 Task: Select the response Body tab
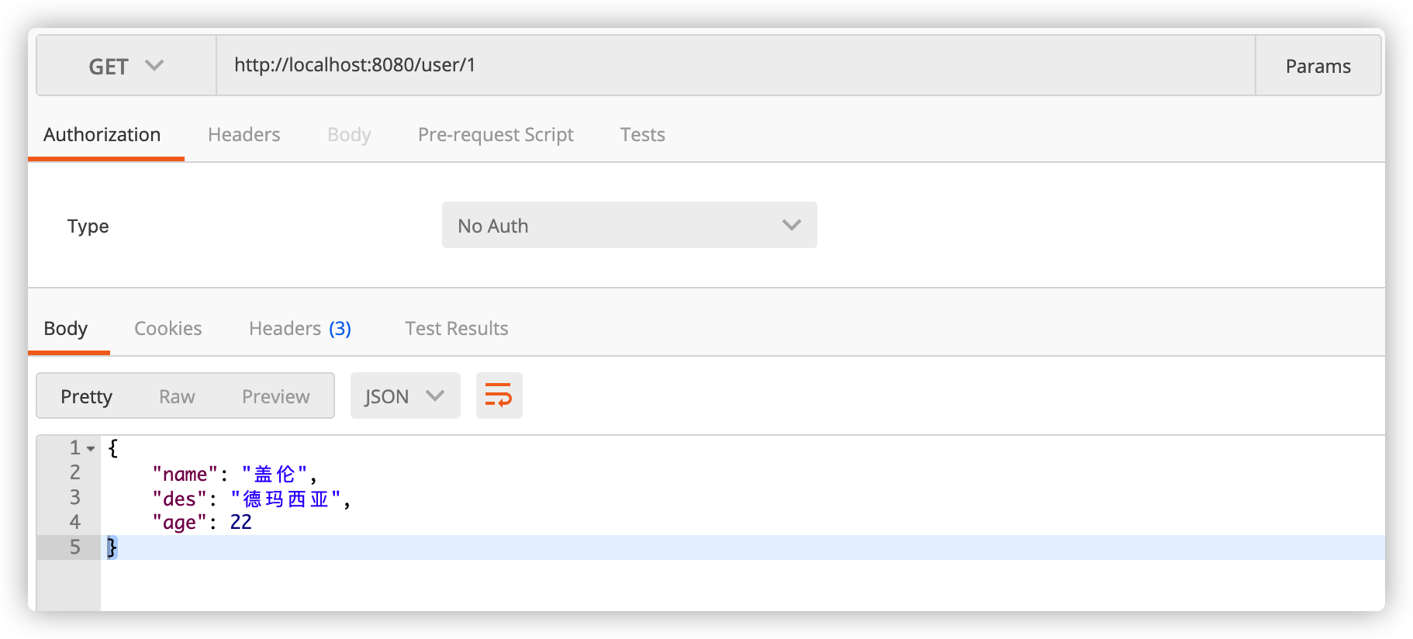pyautogui.click(x=66, y=329)
